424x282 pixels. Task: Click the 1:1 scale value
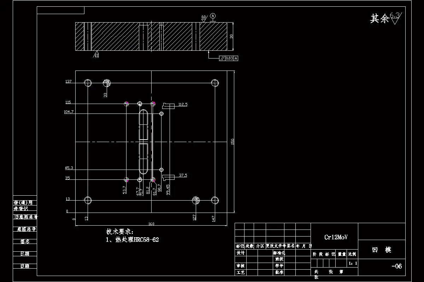coord(353,263)
